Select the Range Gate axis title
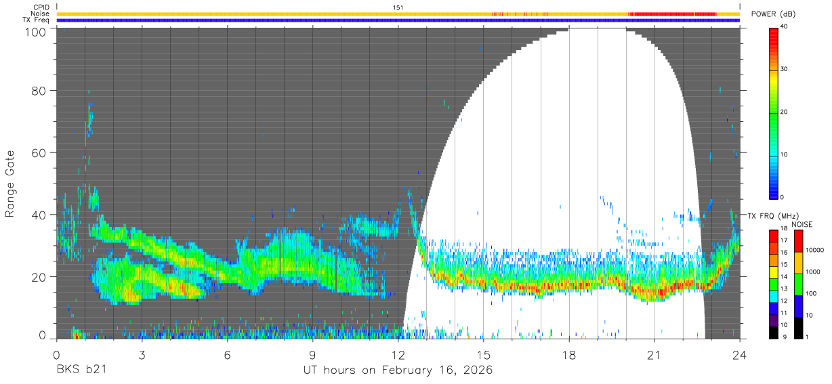The image size is (832, 384). 10,184
